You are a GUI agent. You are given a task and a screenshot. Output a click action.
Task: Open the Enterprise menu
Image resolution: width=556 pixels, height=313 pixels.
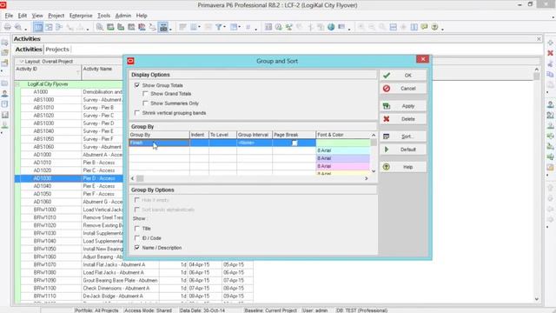(x=81, y=16)
